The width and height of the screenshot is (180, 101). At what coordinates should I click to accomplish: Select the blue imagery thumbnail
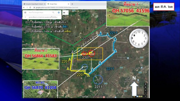(x=138, y=97)
